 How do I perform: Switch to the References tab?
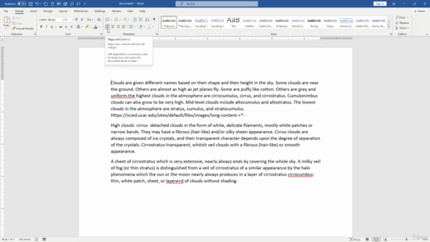coord(81,11)
